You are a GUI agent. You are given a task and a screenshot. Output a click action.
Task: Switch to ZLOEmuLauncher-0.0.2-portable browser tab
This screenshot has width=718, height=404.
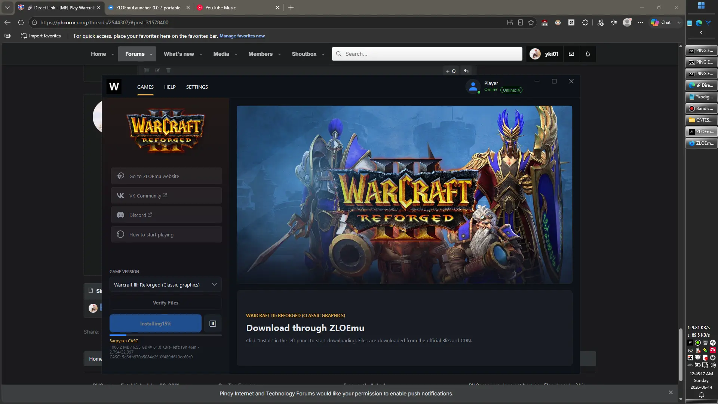[x=148, y=7]
